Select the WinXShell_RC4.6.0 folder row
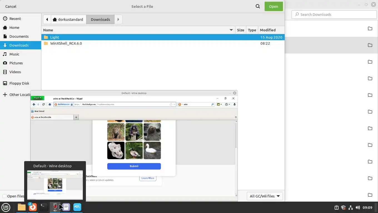Viewport: 378px width, 213px height. click(163, 43)
